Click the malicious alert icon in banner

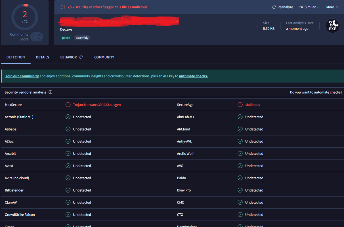[63, 7]
